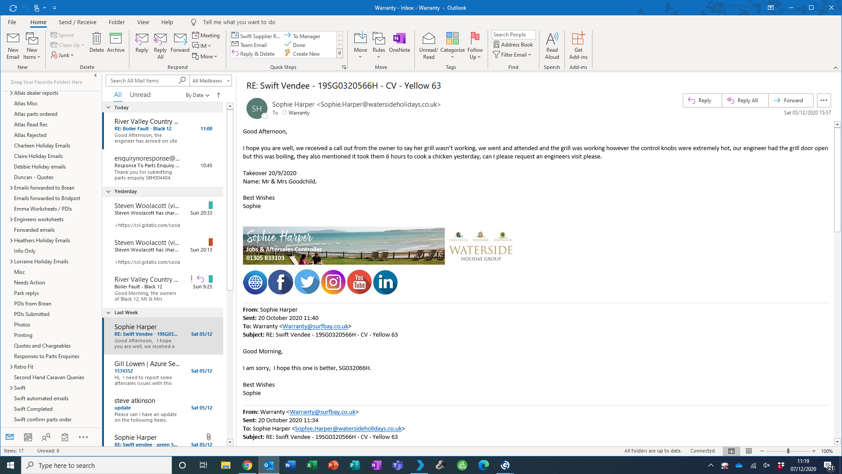Click the LinkedIn icon in signature
The image size is (842, 474).
coord(385,282)
